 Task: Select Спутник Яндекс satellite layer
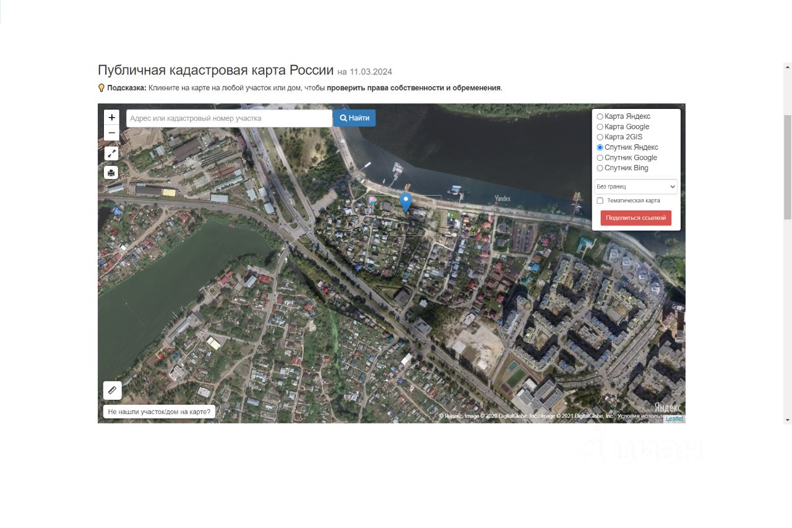tap(600, 147)
